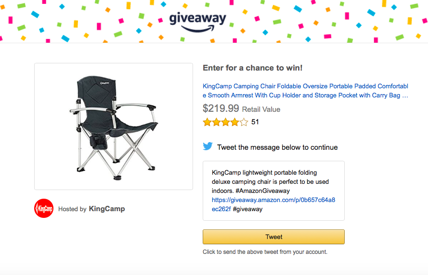This screenshot has width=428, height=275.
Task: Click the $219.99 price text
Action: click(x=221, y=108)
